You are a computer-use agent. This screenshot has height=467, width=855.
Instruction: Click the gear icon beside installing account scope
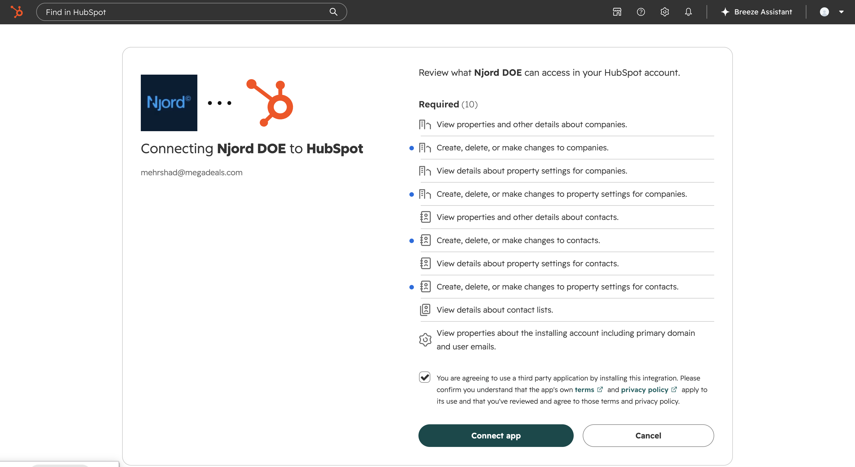(x=425, y=340)
